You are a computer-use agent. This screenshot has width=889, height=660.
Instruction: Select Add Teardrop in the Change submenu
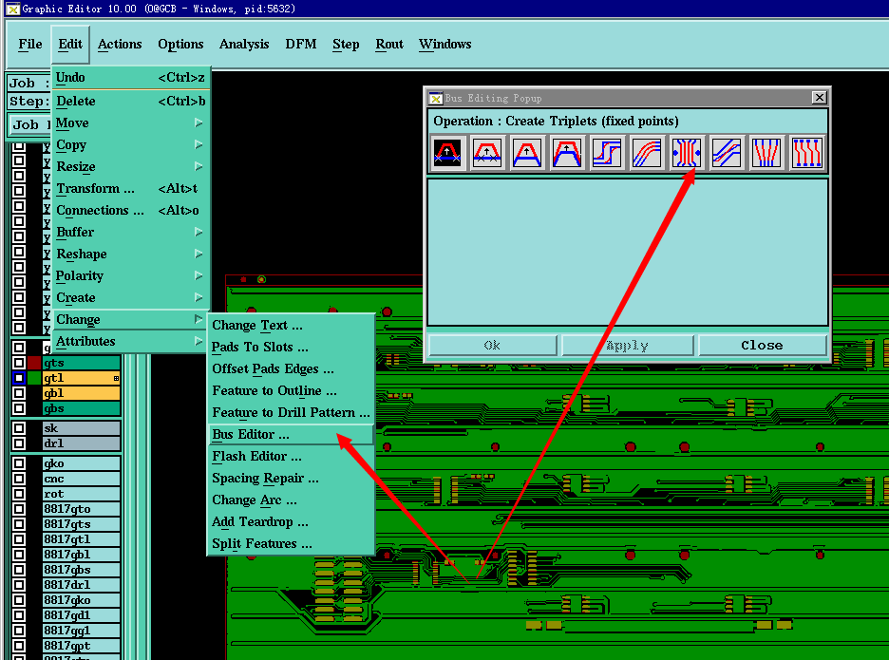pos(291,522)
